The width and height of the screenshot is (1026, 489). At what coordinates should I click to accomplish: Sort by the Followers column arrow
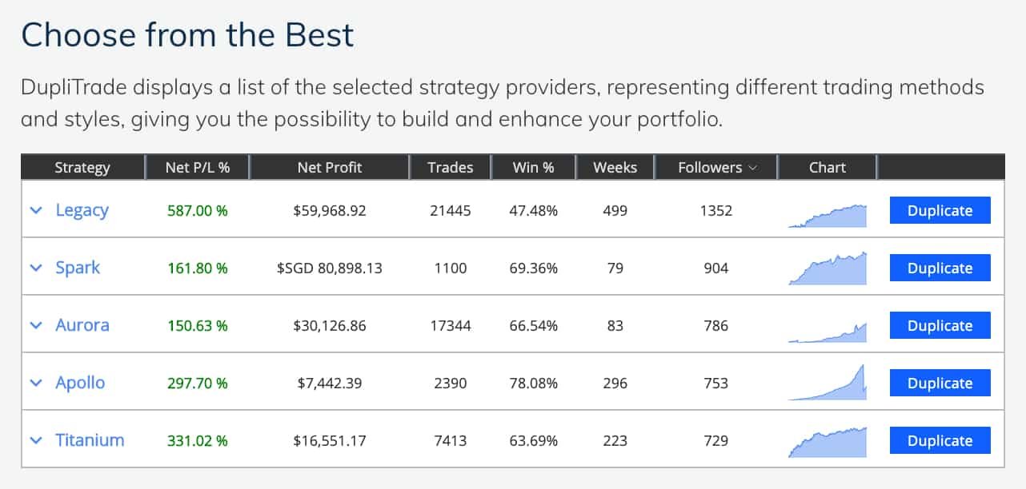(x=752, y=168)
